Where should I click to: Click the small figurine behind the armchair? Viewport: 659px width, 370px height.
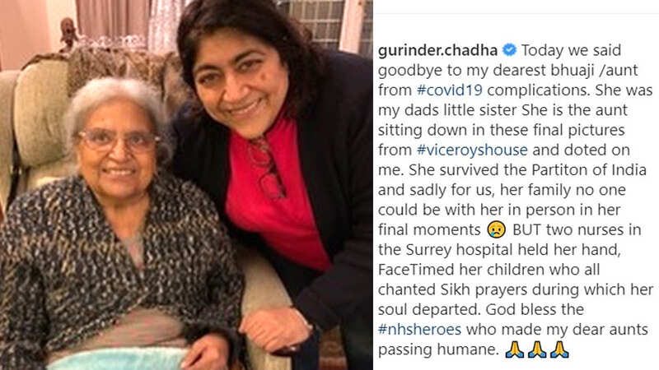coord(68,34)
